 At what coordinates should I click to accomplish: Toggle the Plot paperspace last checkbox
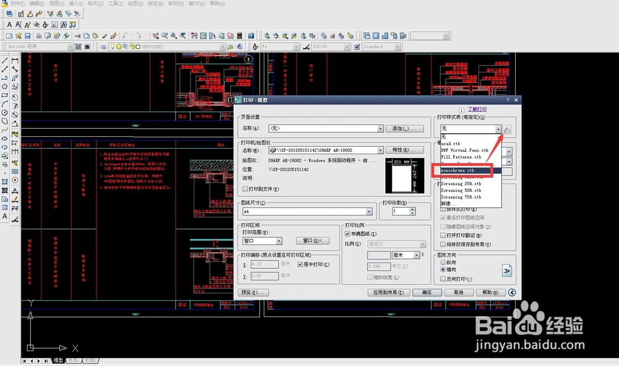(x=443, y=217)
